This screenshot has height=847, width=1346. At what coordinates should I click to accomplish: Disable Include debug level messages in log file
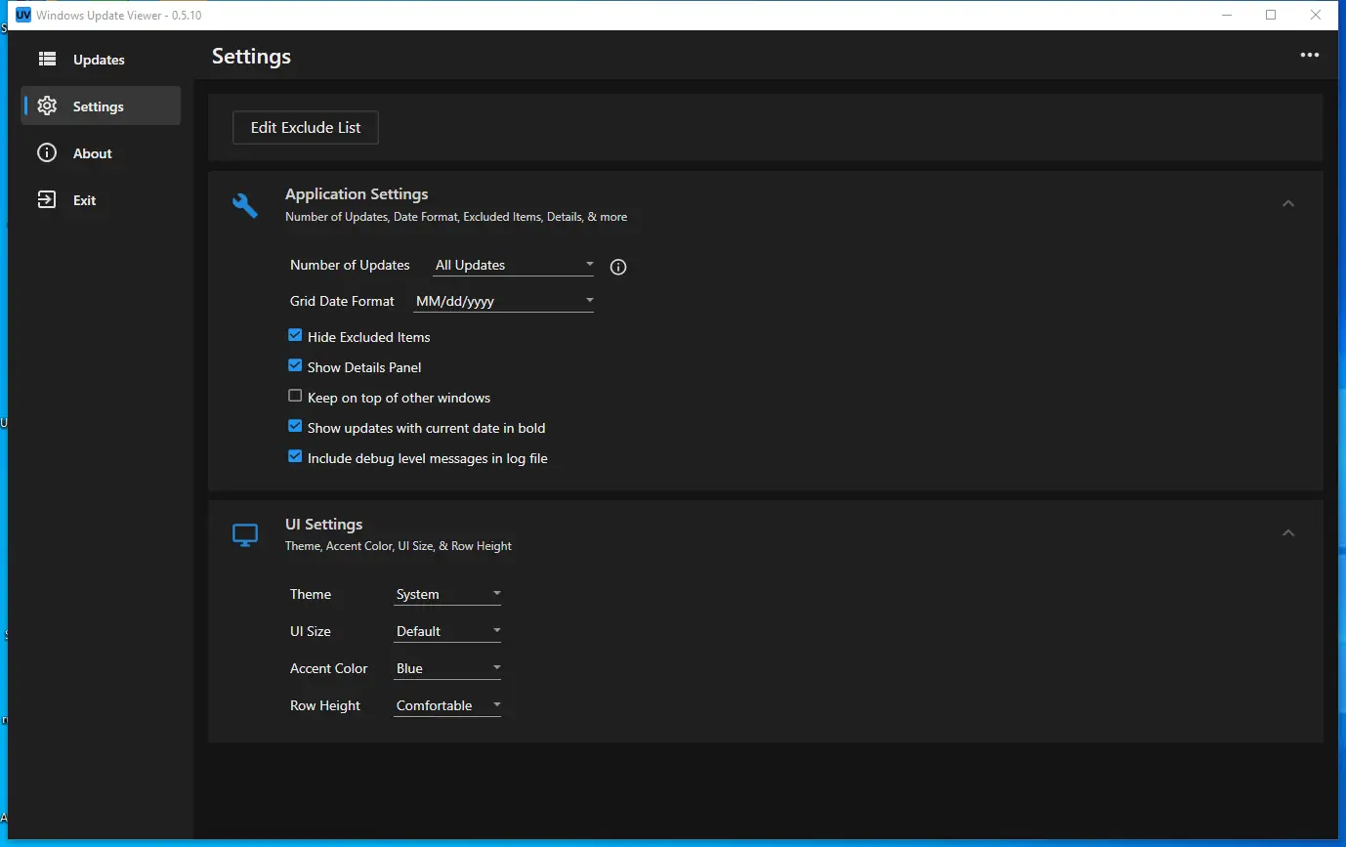295,456
